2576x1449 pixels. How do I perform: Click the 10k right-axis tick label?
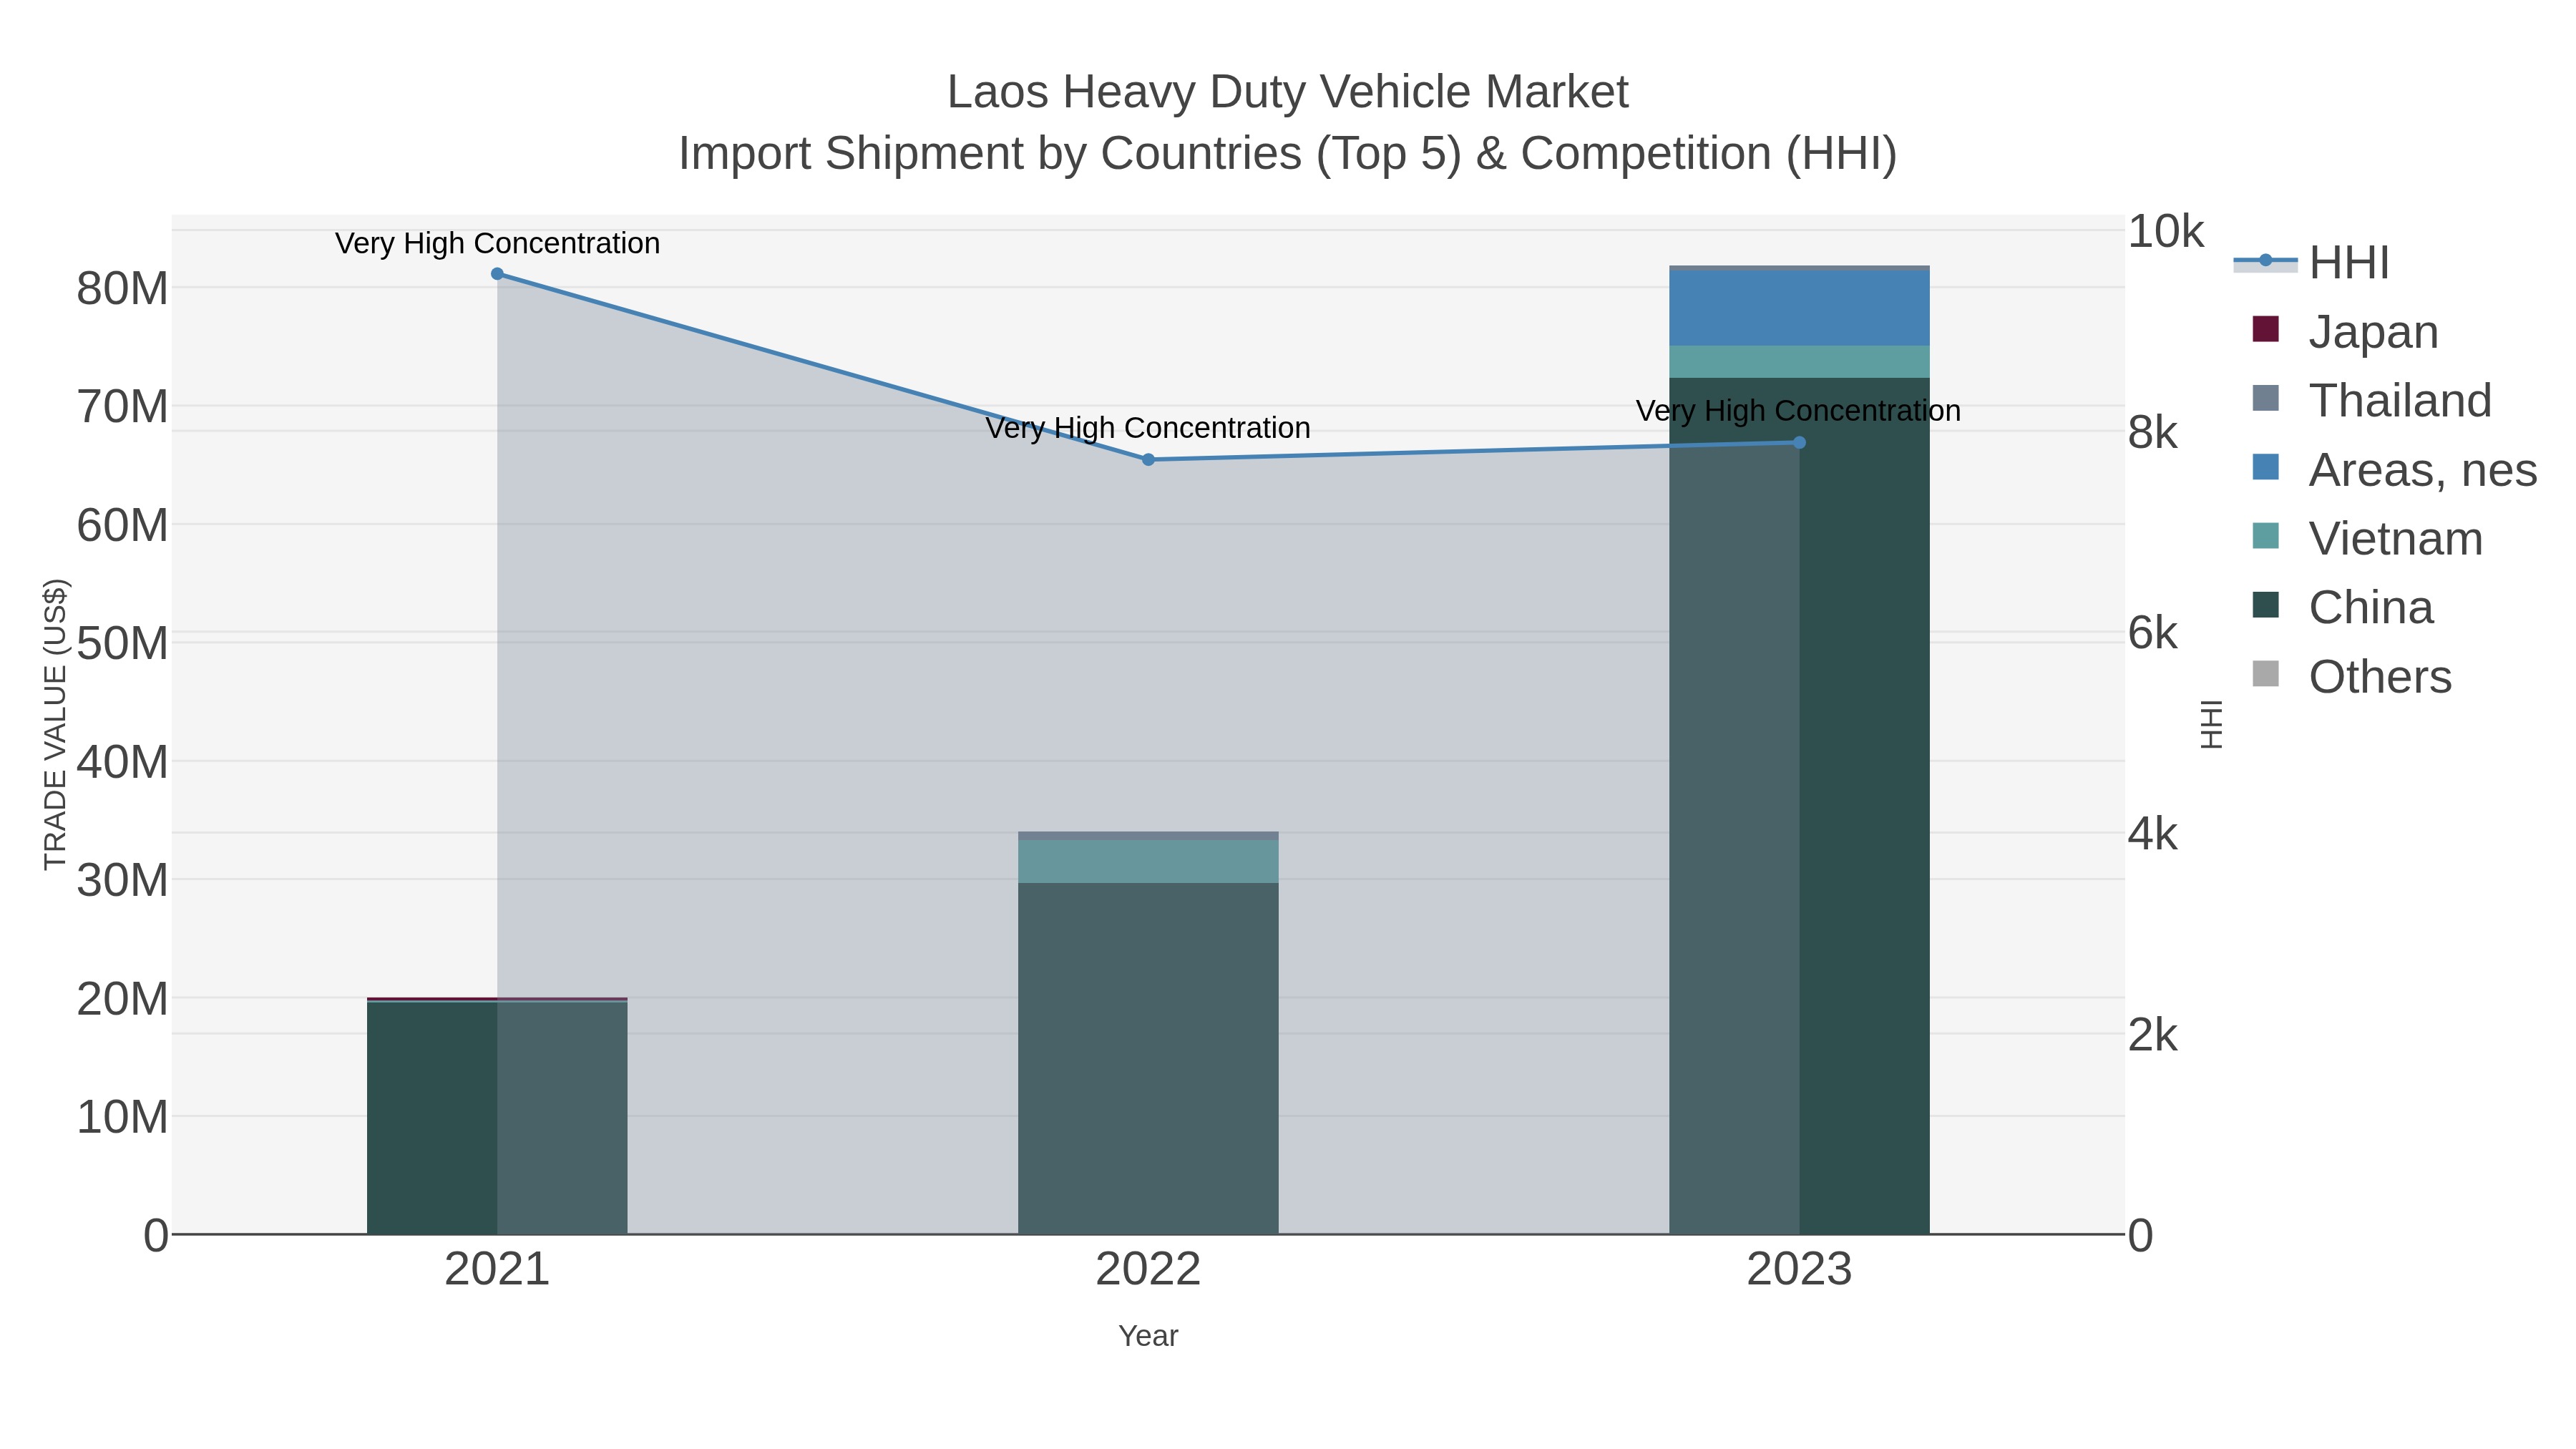(x=2165, y=231)
